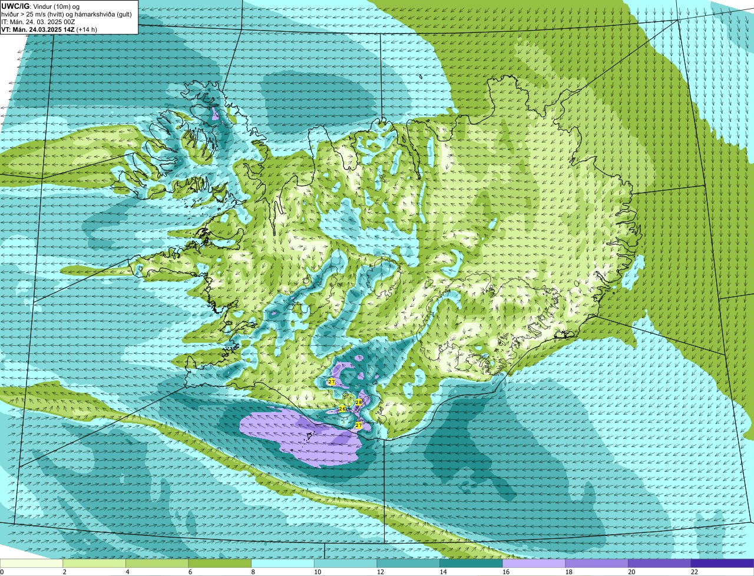Click the yellow "26" gust label on the map
Image resolution: width=754 pixels, height=576 pixels.
tap(342, 408)
